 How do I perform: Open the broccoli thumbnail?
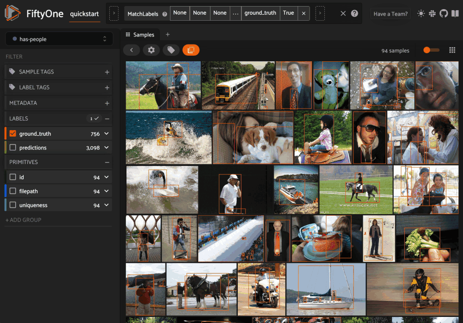427,238
